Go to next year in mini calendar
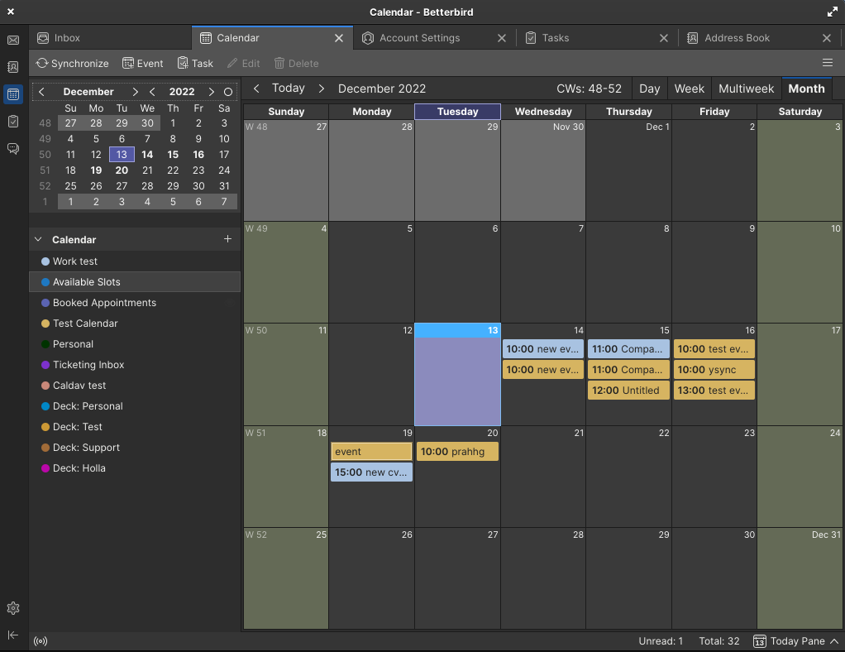Screen dimensions: 845x652 click(212, 92)
